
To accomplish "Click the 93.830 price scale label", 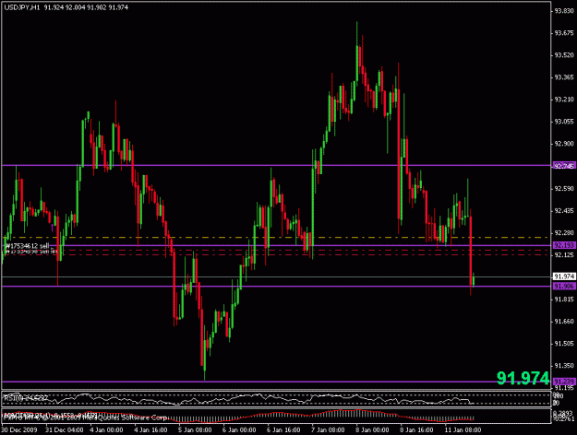I will [x=564, y=11].
